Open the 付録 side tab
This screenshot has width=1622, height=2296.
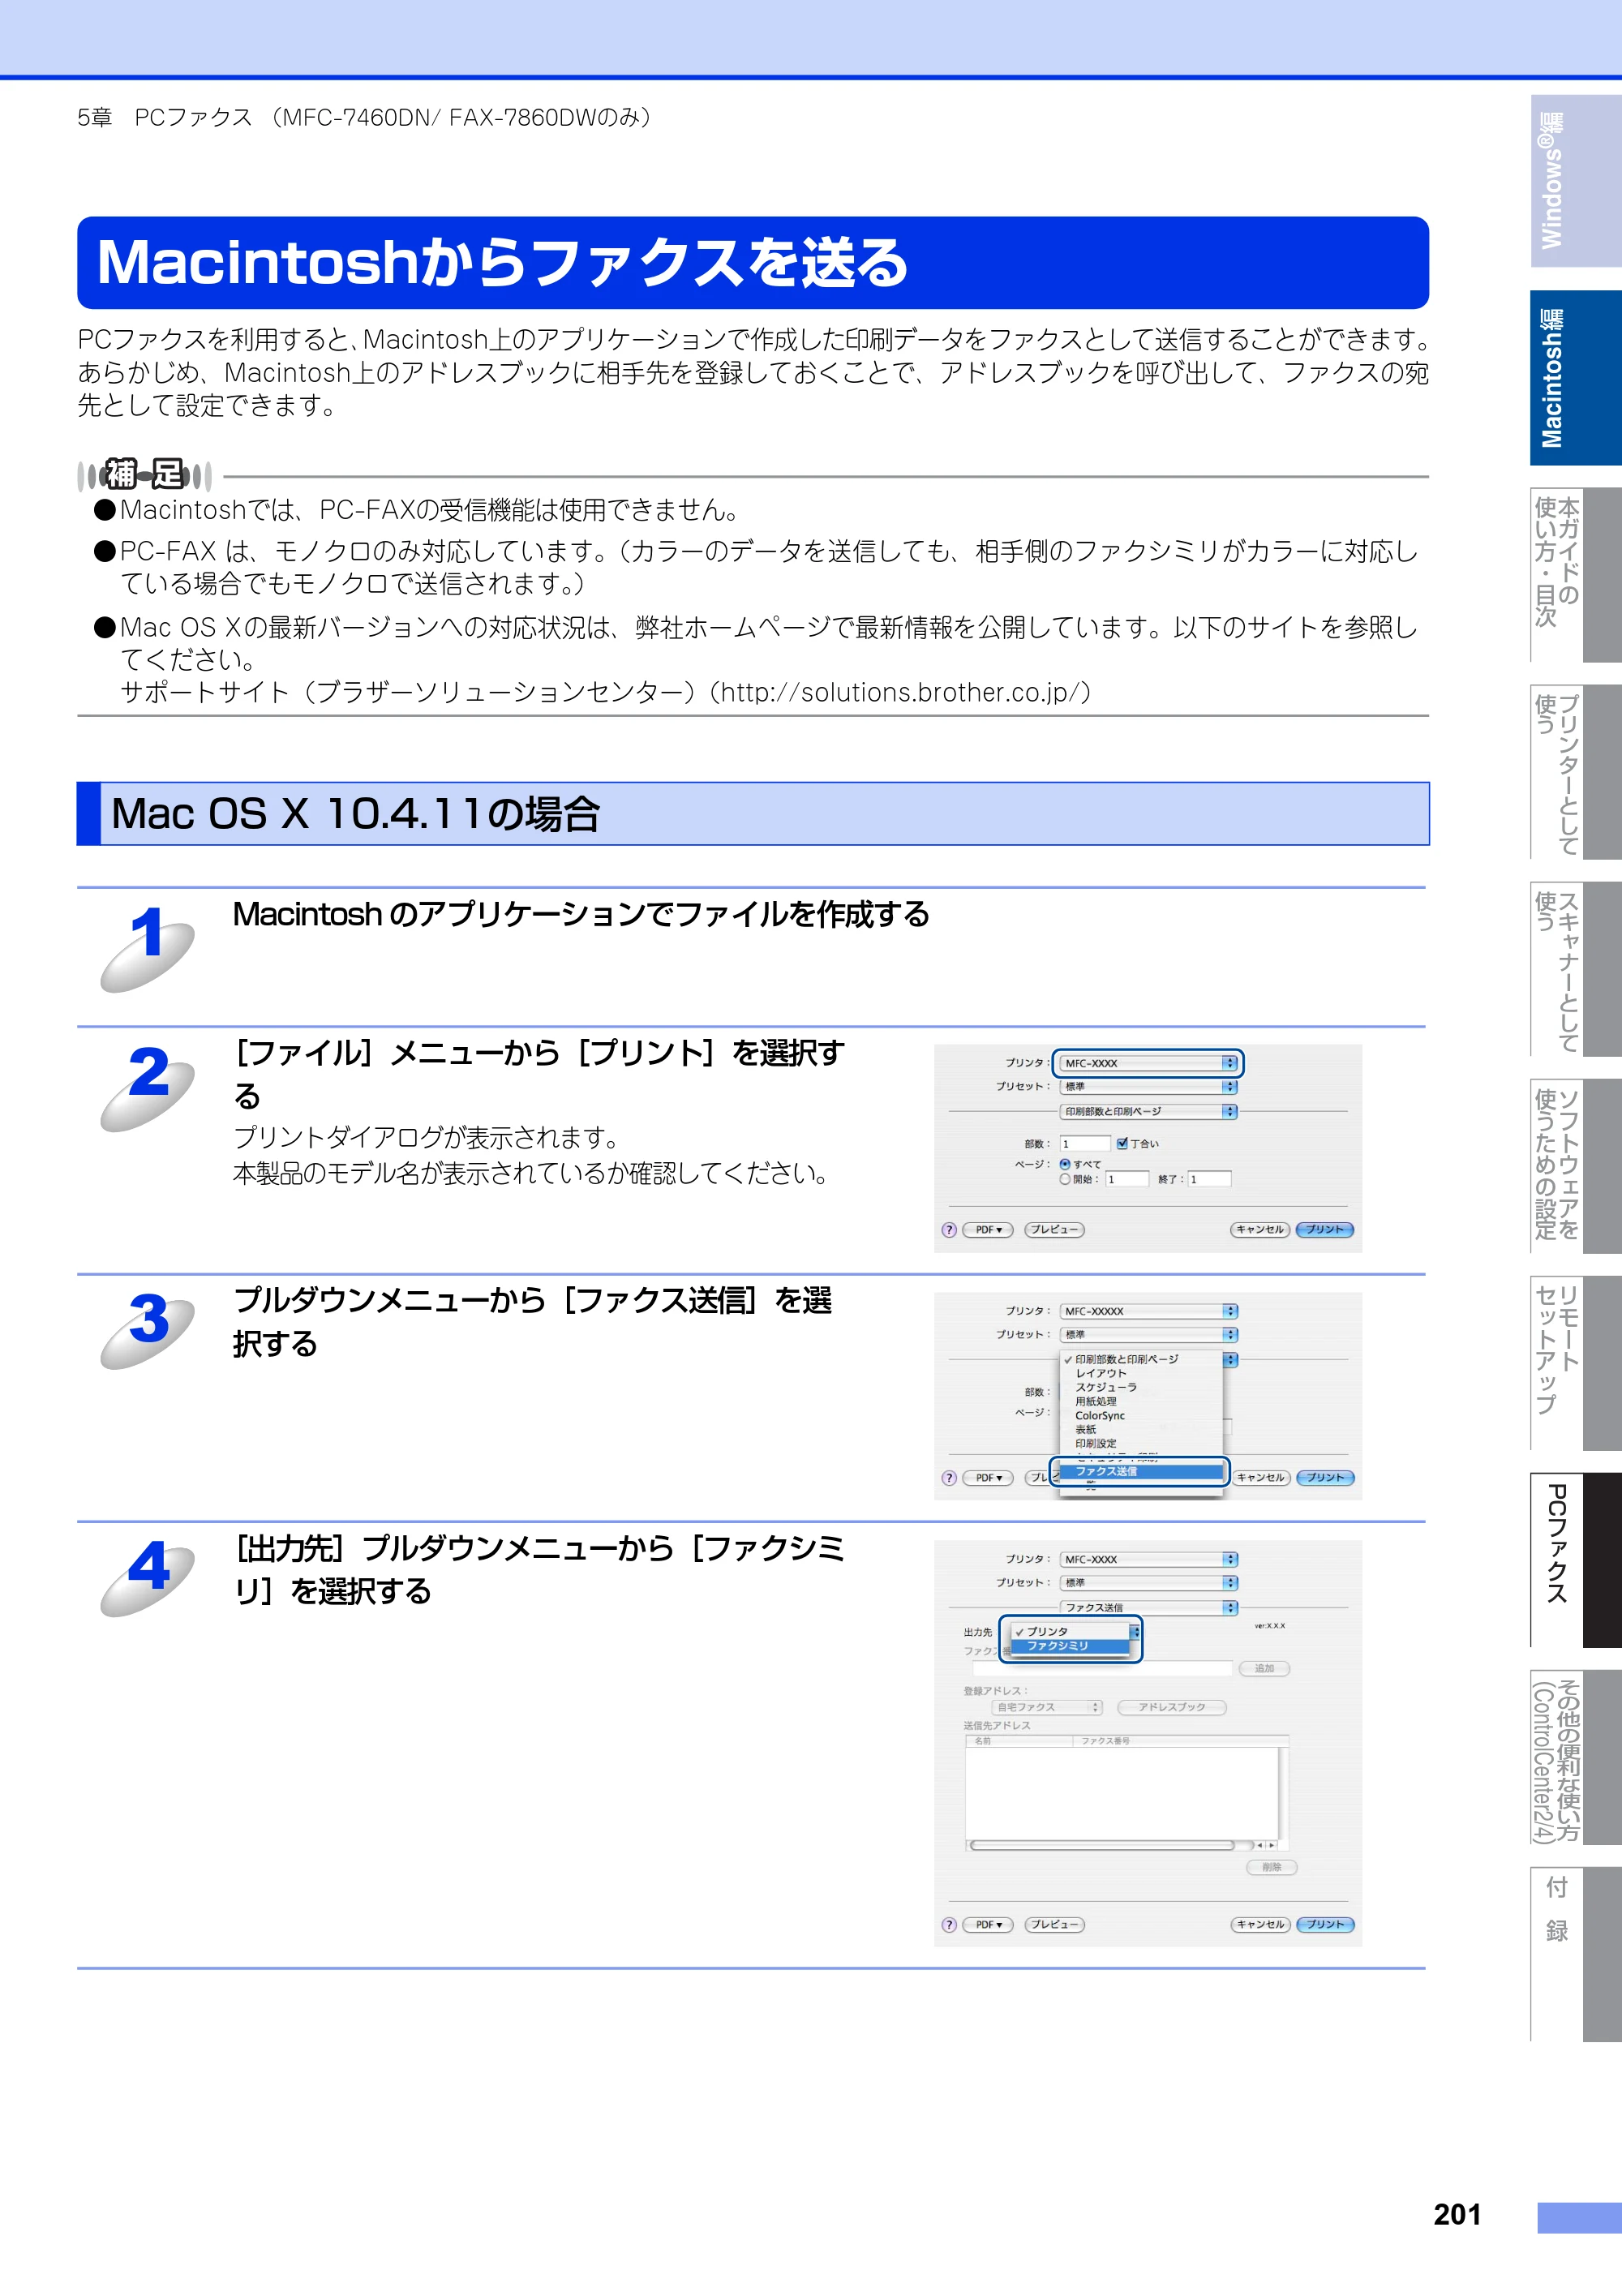pos(1575,1954)
